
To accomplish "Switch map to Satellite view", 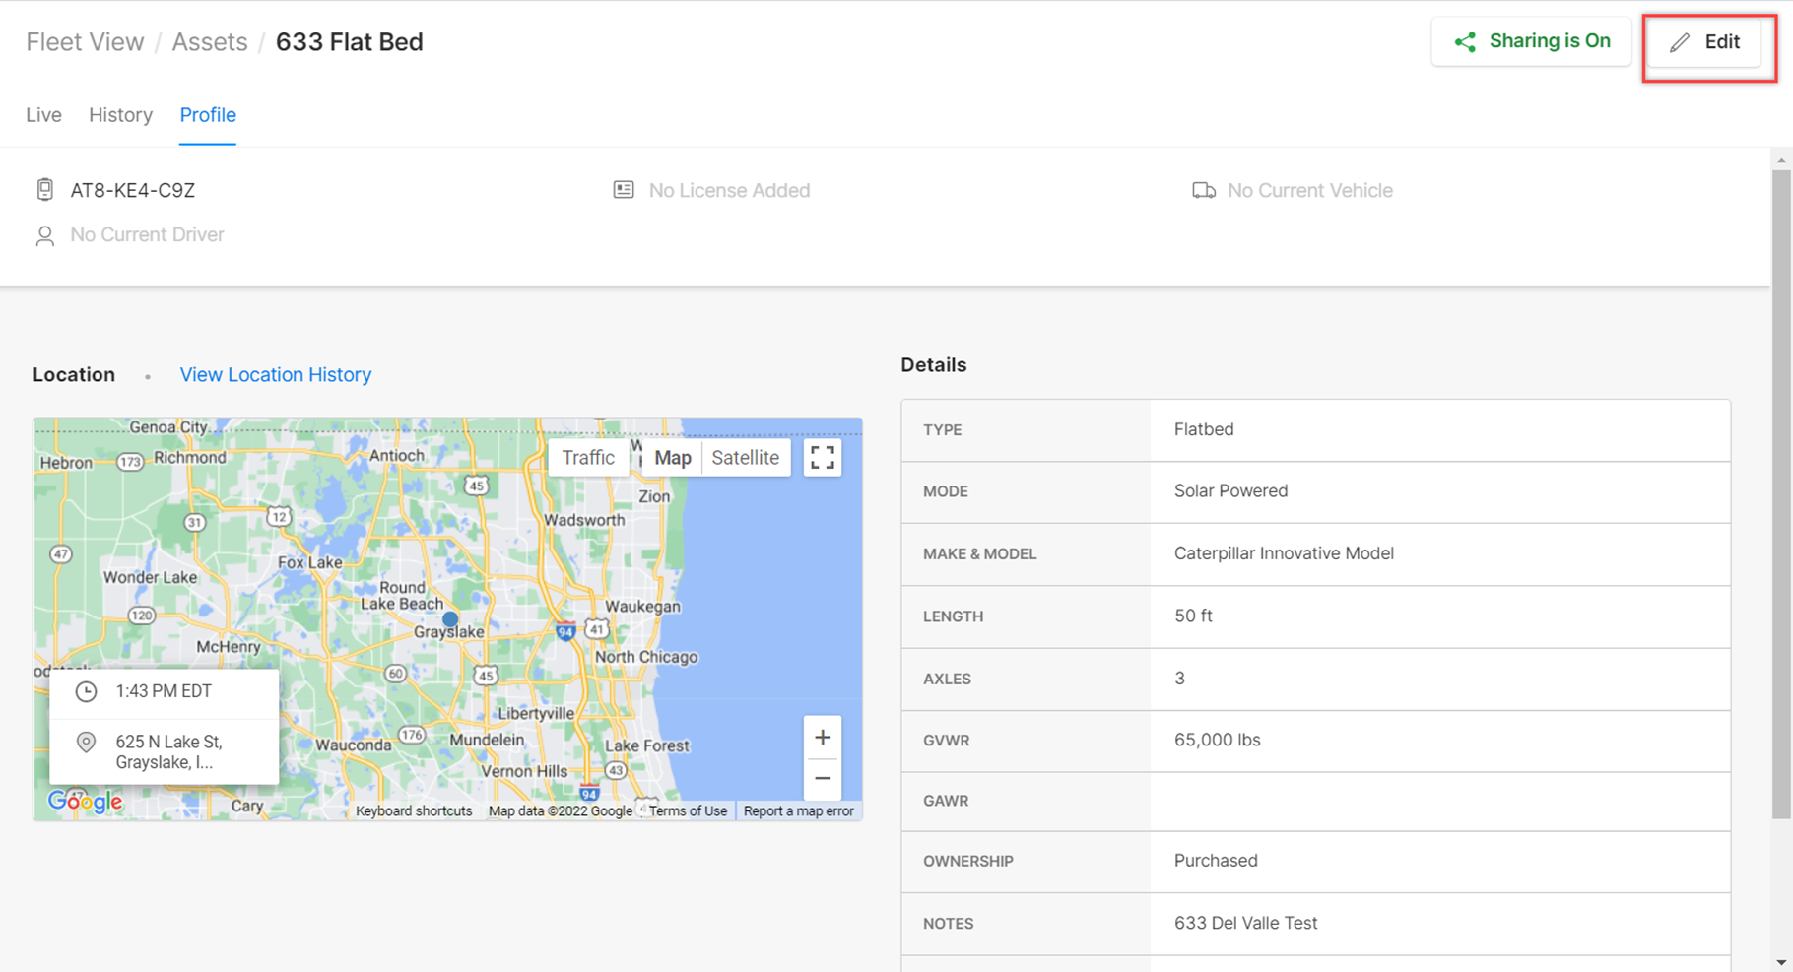I will (746, 457).
